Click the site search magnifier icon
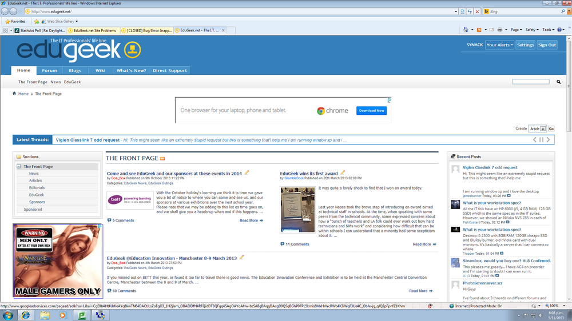The width and height of the screenshot is (572, 321). (558, 82)
